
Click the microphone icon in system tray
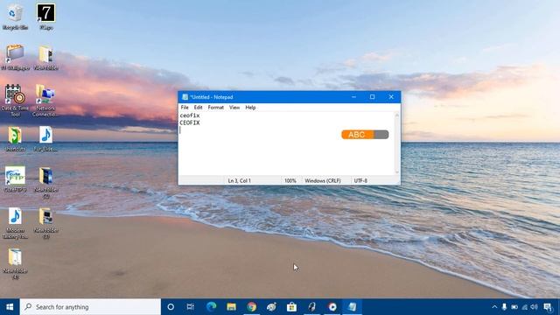point(504,307)
